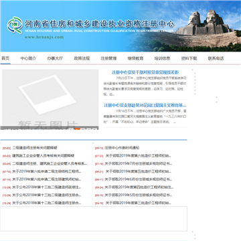Click the registration center logo icon
The width and height of the screenshot is (241, 241).
(15, 25)
